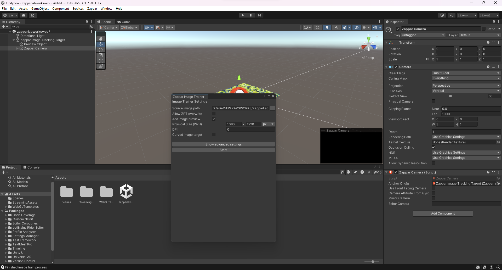502x270 pixels.
Task: Toggle Inspector lock icon
Action: click(x=494, y=22)
